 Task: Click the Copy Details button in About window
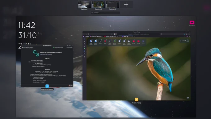70,48
